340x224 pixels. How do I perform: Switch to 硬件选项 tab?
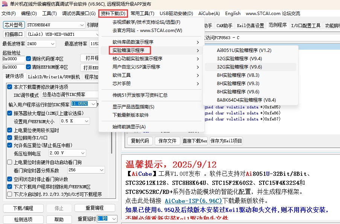pyautogui.click(x=14, y=76)
